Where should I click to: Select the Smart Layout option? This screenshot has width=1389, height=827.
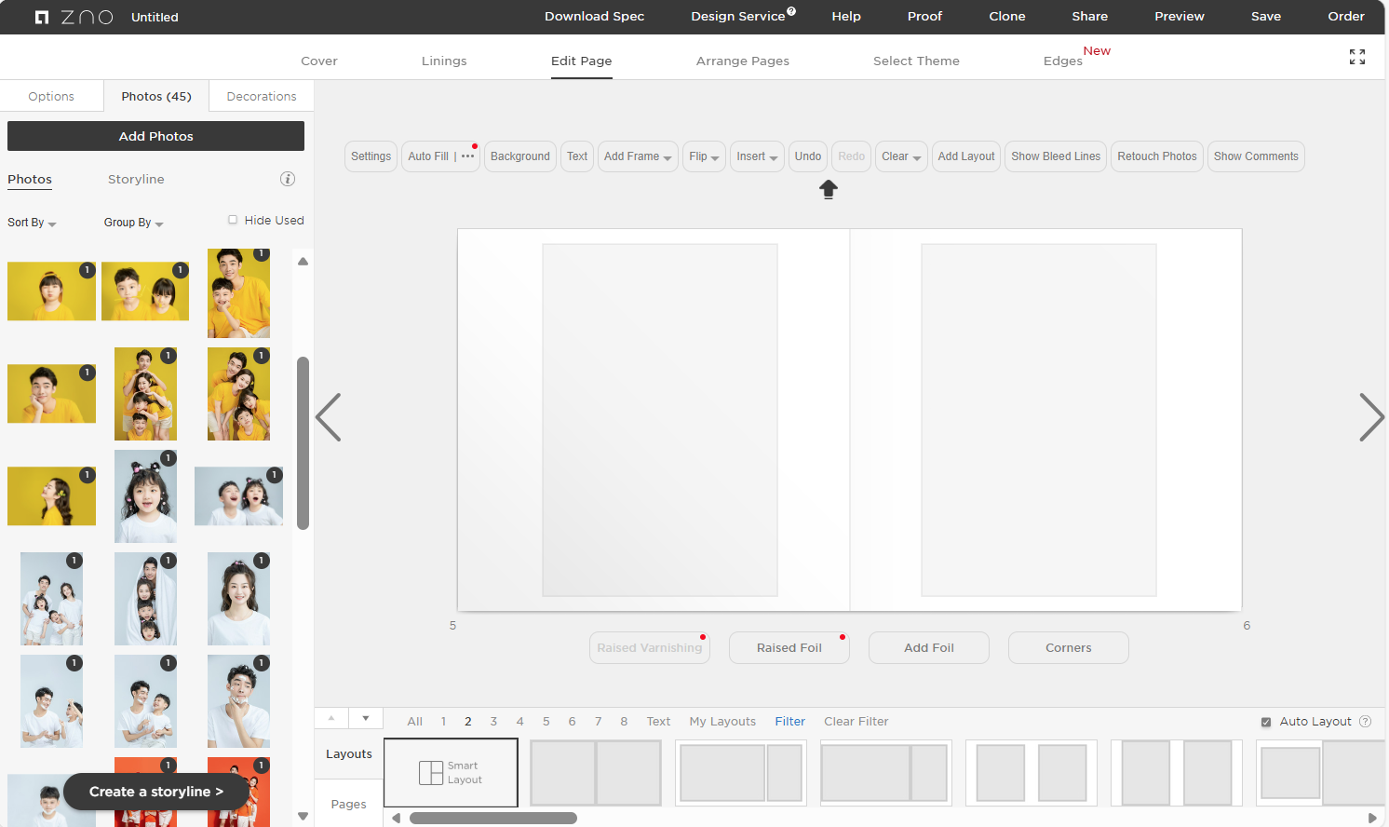(x=451, y=773)
